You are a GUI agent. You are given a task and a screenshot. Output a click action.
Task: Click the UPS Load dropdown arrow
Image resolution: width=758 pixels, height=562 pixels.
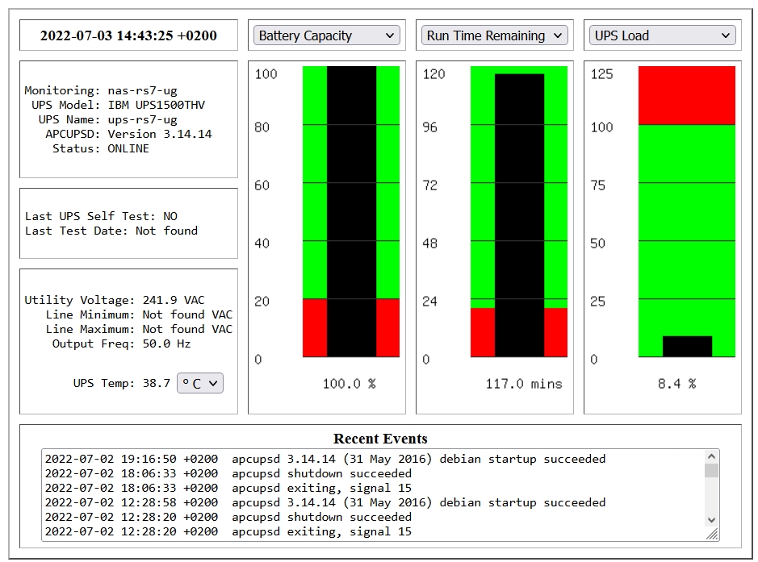[727, 35]
